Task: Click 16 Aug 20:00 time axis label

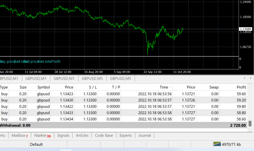Action: tap(93, 72)
